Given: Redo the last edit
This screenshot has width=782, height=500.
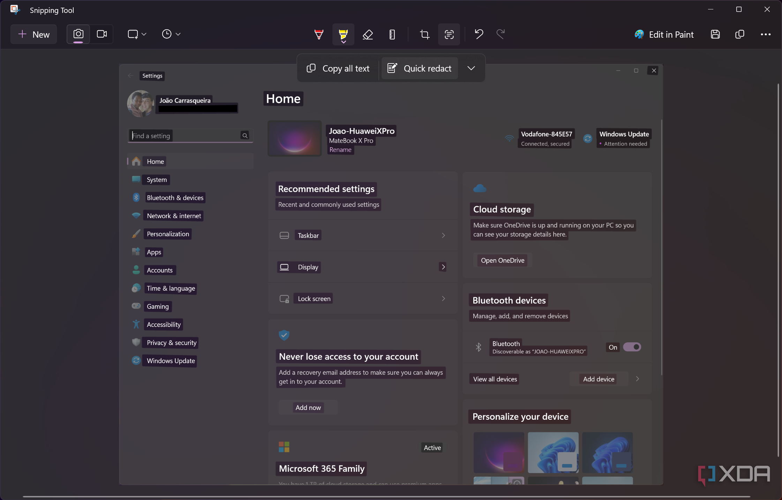Looking at the screenshot, I should coord(501,34).
